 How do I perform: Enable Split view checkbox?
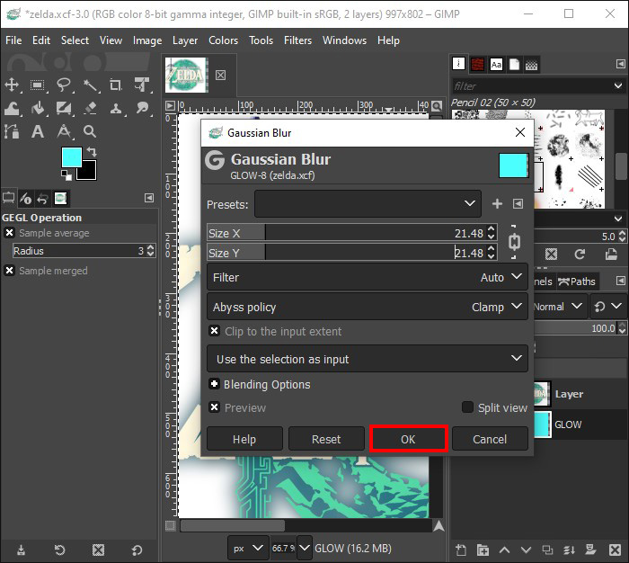[x=467, y=407]
